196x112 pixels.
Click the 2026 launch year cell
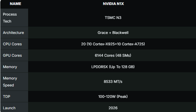point(113,108)
